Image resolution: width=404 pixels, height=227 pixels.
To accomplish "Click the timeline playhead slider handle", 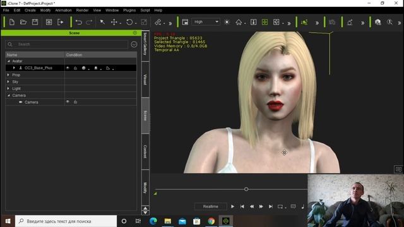I will (x=246, y=189).
